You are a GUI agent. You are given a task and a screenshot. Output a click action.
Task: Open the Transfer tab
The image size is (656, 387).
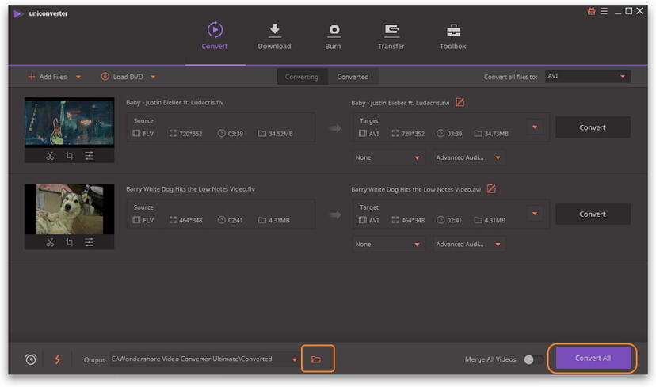391,36
